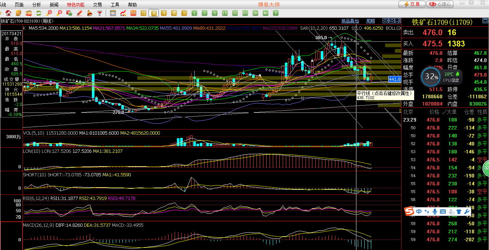Open the soft keyboard icon on IME bar
This screenshot has width=489, height=250.
(443, 211)
